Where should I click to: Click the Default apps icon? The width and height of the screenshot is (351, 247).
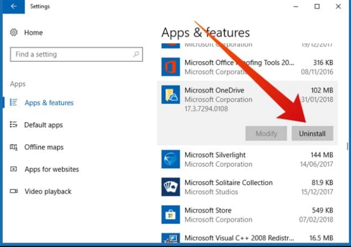click(x=13, y=124)
